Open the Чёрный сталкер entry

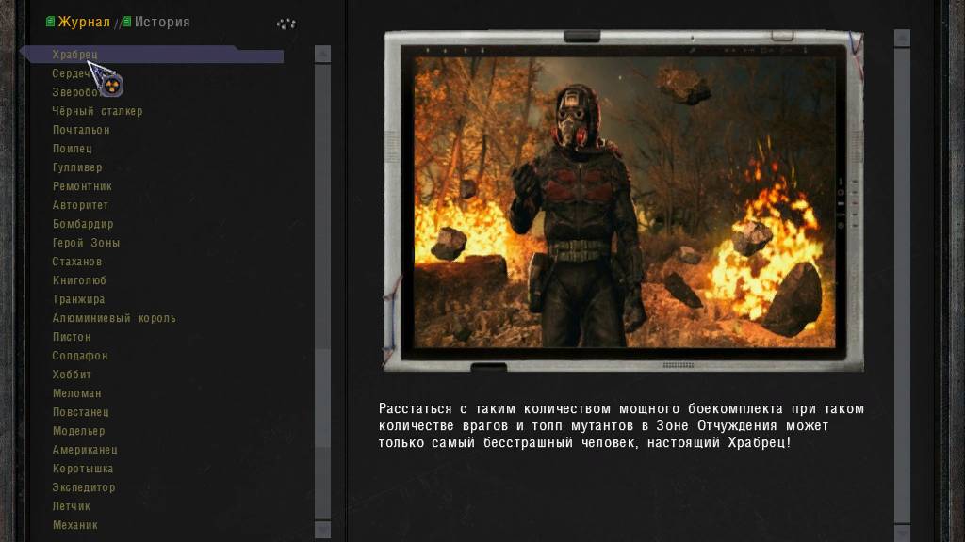point(97,111)
